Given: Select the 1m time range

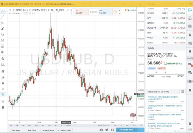Looking at the screenshot, I should (49, 125).
